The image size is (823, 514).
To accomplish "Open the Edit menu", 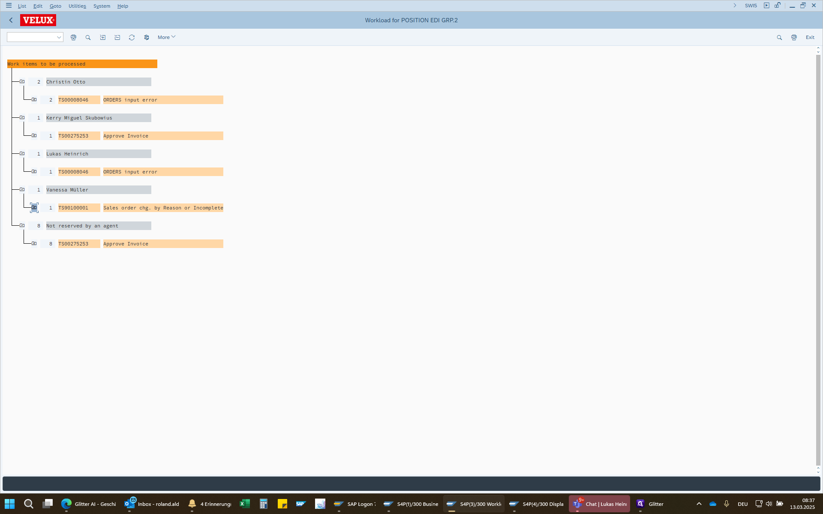I will (38, 6).
